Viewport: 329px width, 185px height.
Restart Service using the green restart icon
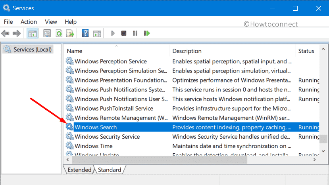coord(147,33)
